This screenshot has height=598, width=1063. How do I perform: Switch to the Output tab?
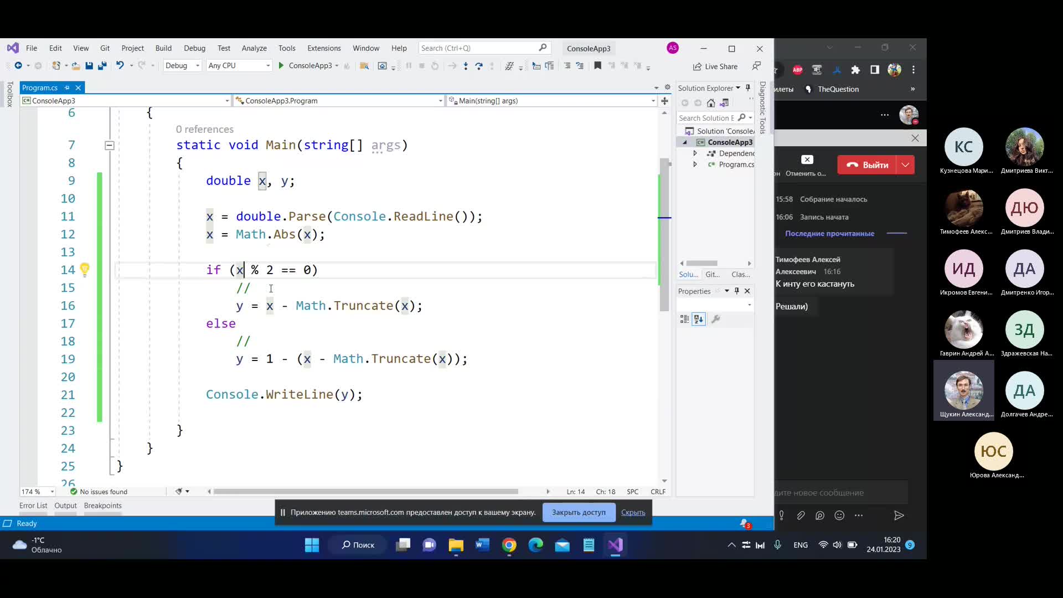pyautogui.click(x=65, y=506)
